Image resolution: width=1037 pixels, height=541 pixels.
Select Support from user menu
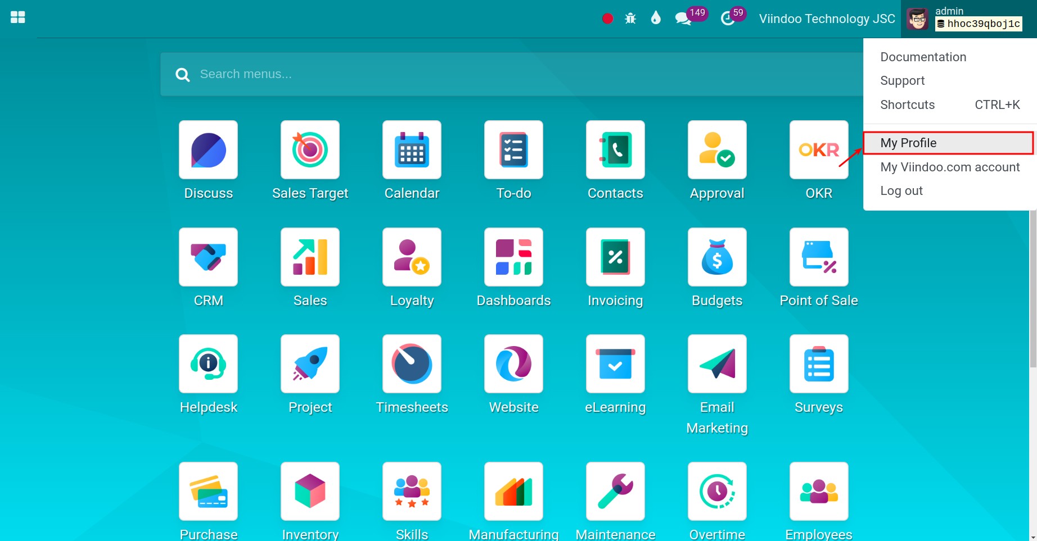click(950, 80)
